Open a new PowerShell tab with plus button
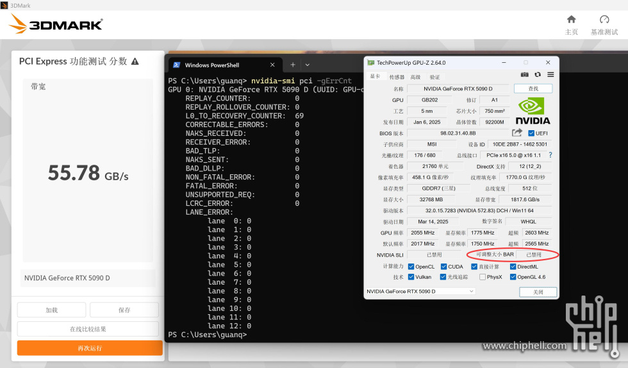This screenshot has width=628, height=368. 293,65
